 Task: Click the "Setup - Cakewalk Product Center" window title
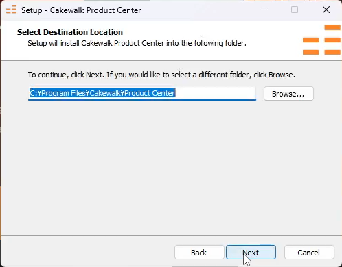point(81,10)
